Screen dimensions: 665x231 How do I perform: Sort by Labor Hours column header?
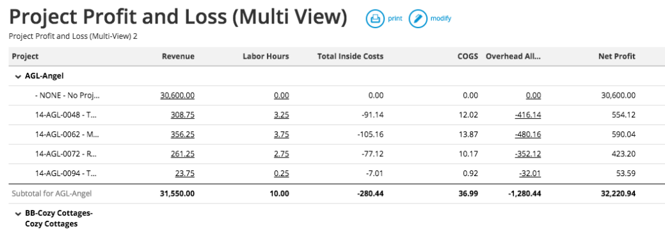(266, 56)
